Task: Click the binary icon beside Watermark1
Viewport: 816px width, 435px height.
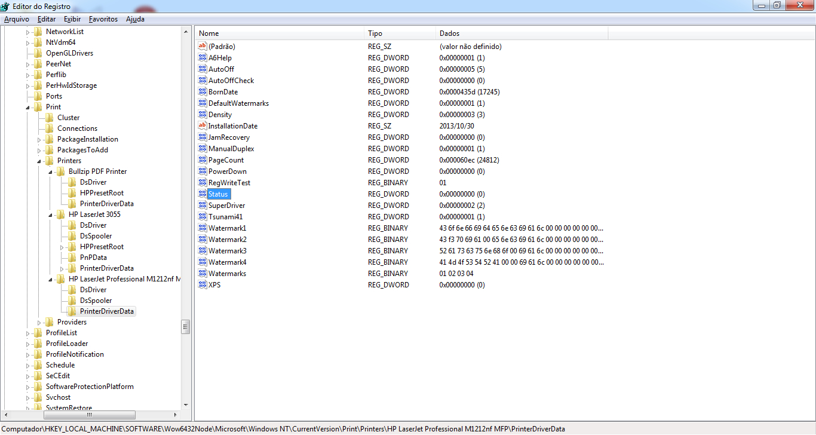Action: (202, 228)
